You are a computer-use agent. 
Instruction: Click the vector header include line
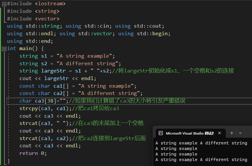[33, 19]
